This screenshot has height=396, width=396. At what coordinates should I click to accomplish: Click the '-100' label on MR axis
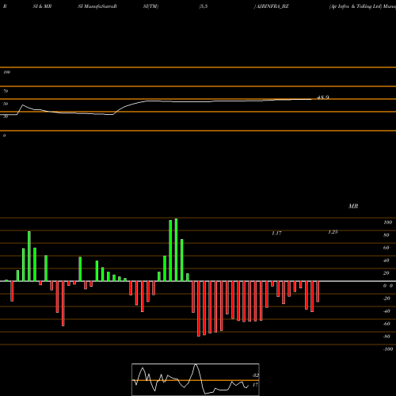388,349
